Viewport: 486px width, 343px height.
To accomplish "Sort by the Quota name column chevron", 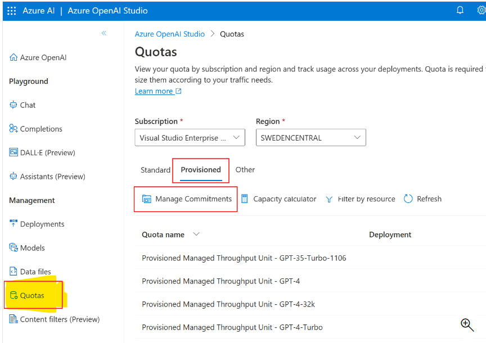I will pos(196,234).
